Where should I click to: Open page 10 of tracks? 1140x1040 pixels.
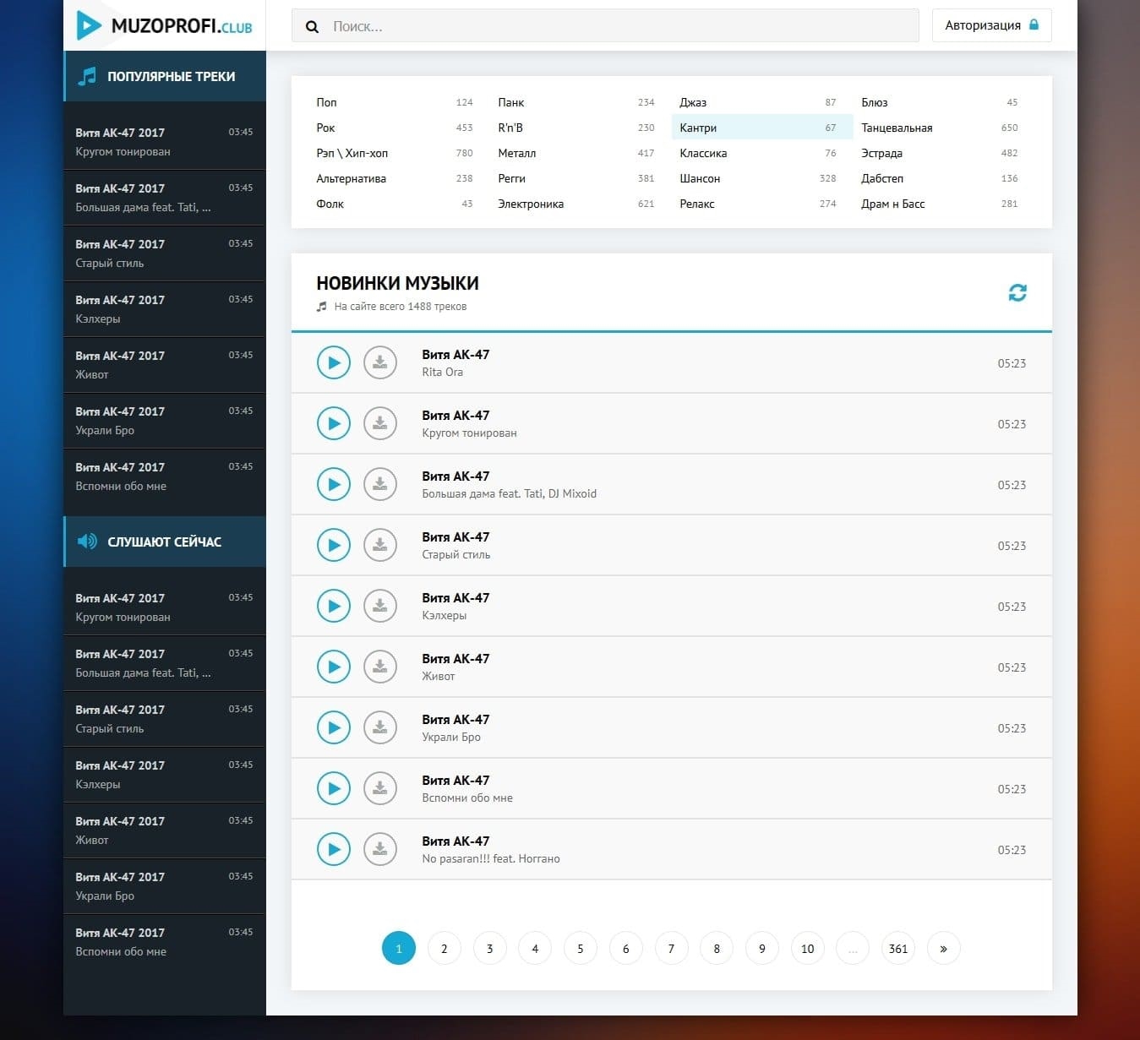[x=808, y=949]
